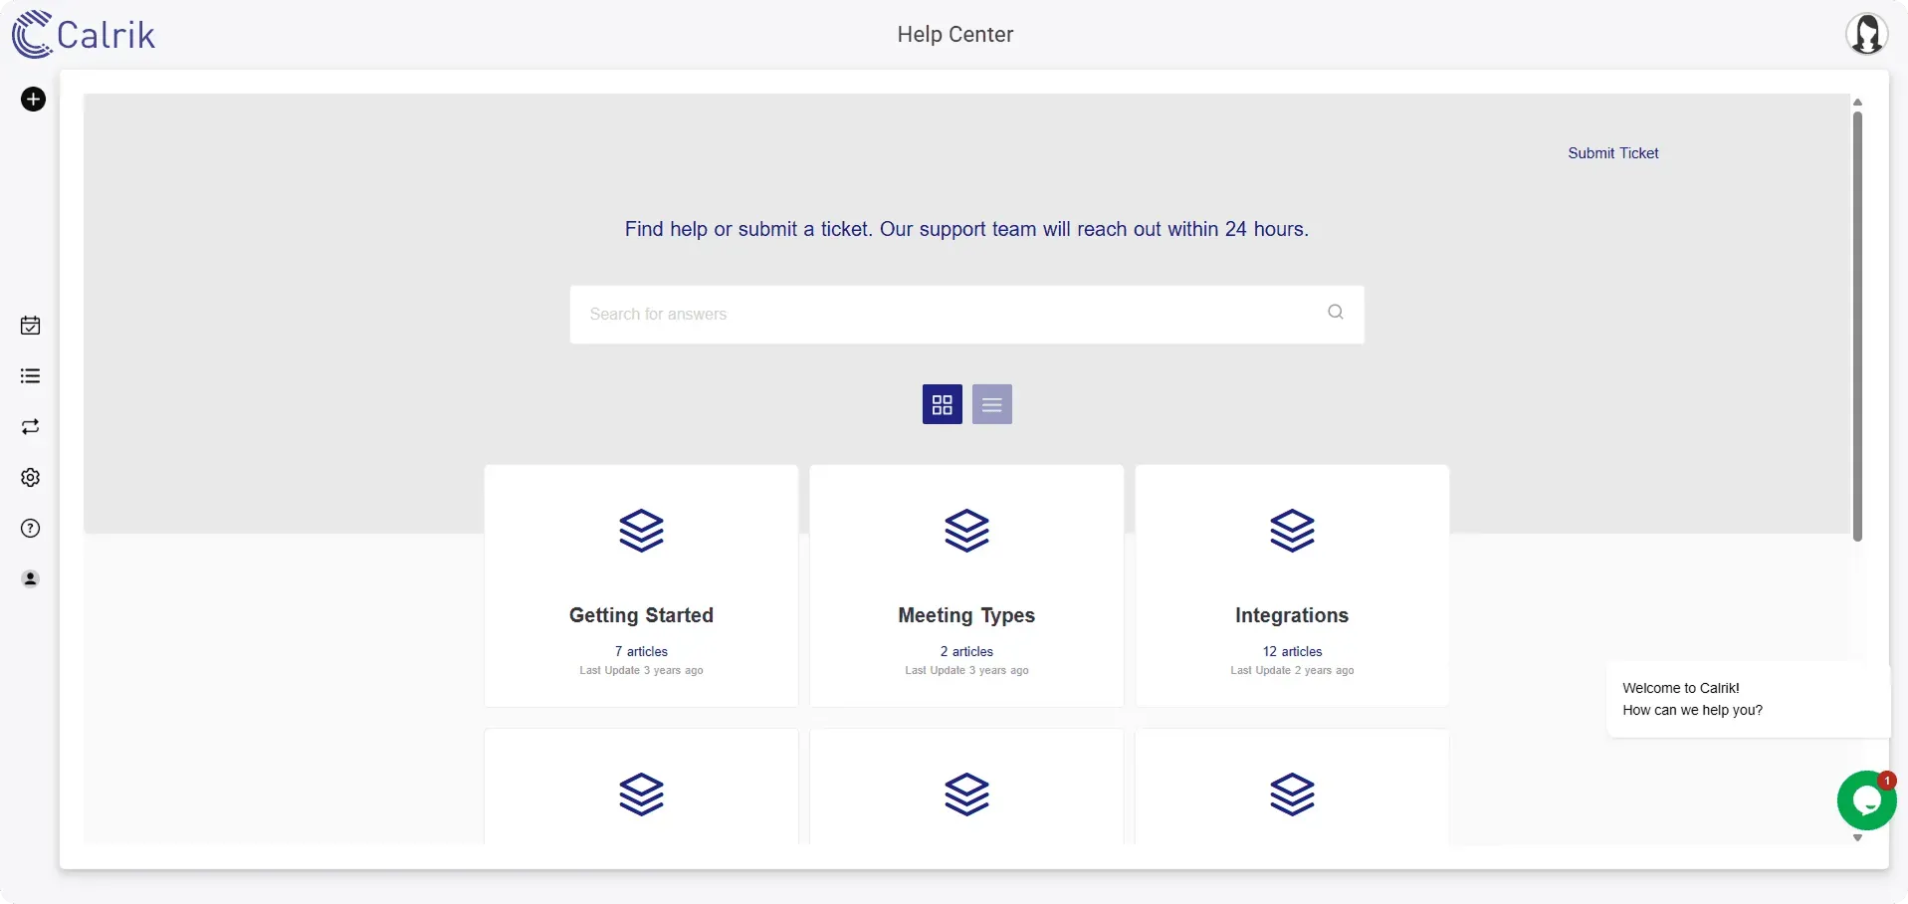The width and height of the screenshot is (1908, 904).
Task: Click the Calrik logo
Action: click(84, 34)
